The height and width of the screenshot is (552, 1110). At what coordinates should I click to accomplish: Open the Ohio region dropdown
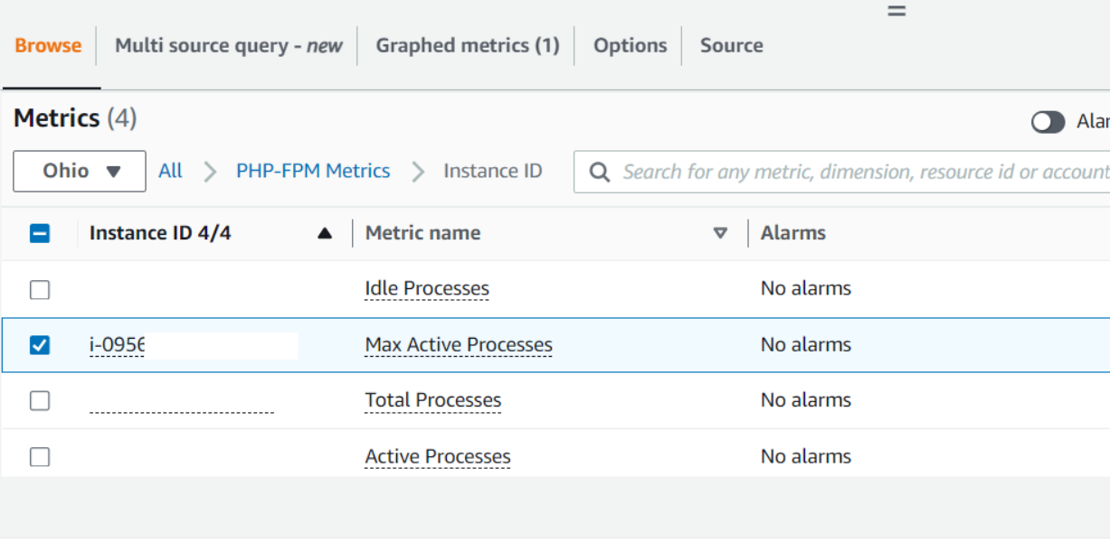tap(80, 171)
